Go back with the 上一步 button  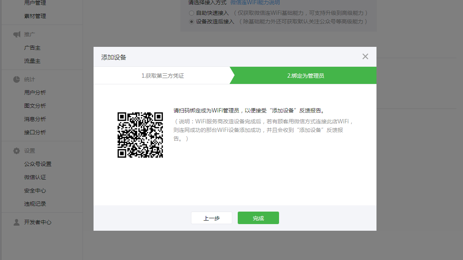(211, 218)
